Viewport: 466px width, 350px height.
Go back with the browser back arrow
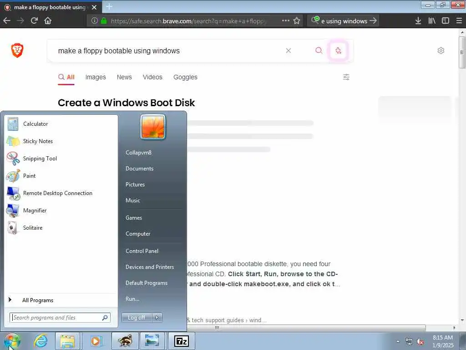coord(7,21)
